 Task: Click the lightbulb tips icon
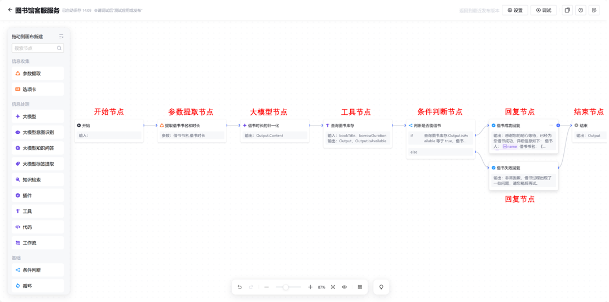[x=381, y=287]
